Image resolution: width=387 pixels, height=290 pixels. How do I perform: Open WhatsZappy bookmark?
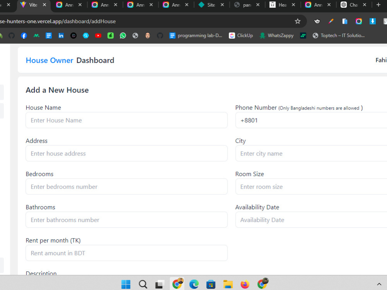[276, 36]
